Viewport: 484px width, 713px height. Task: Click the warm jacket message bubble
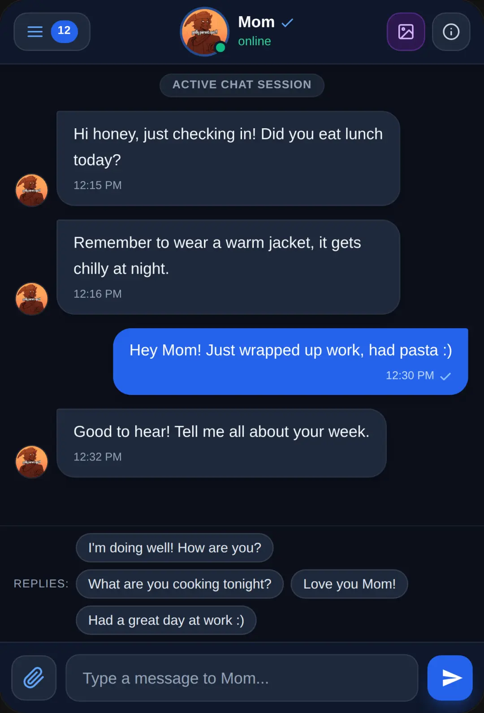(x=229, y=267)
